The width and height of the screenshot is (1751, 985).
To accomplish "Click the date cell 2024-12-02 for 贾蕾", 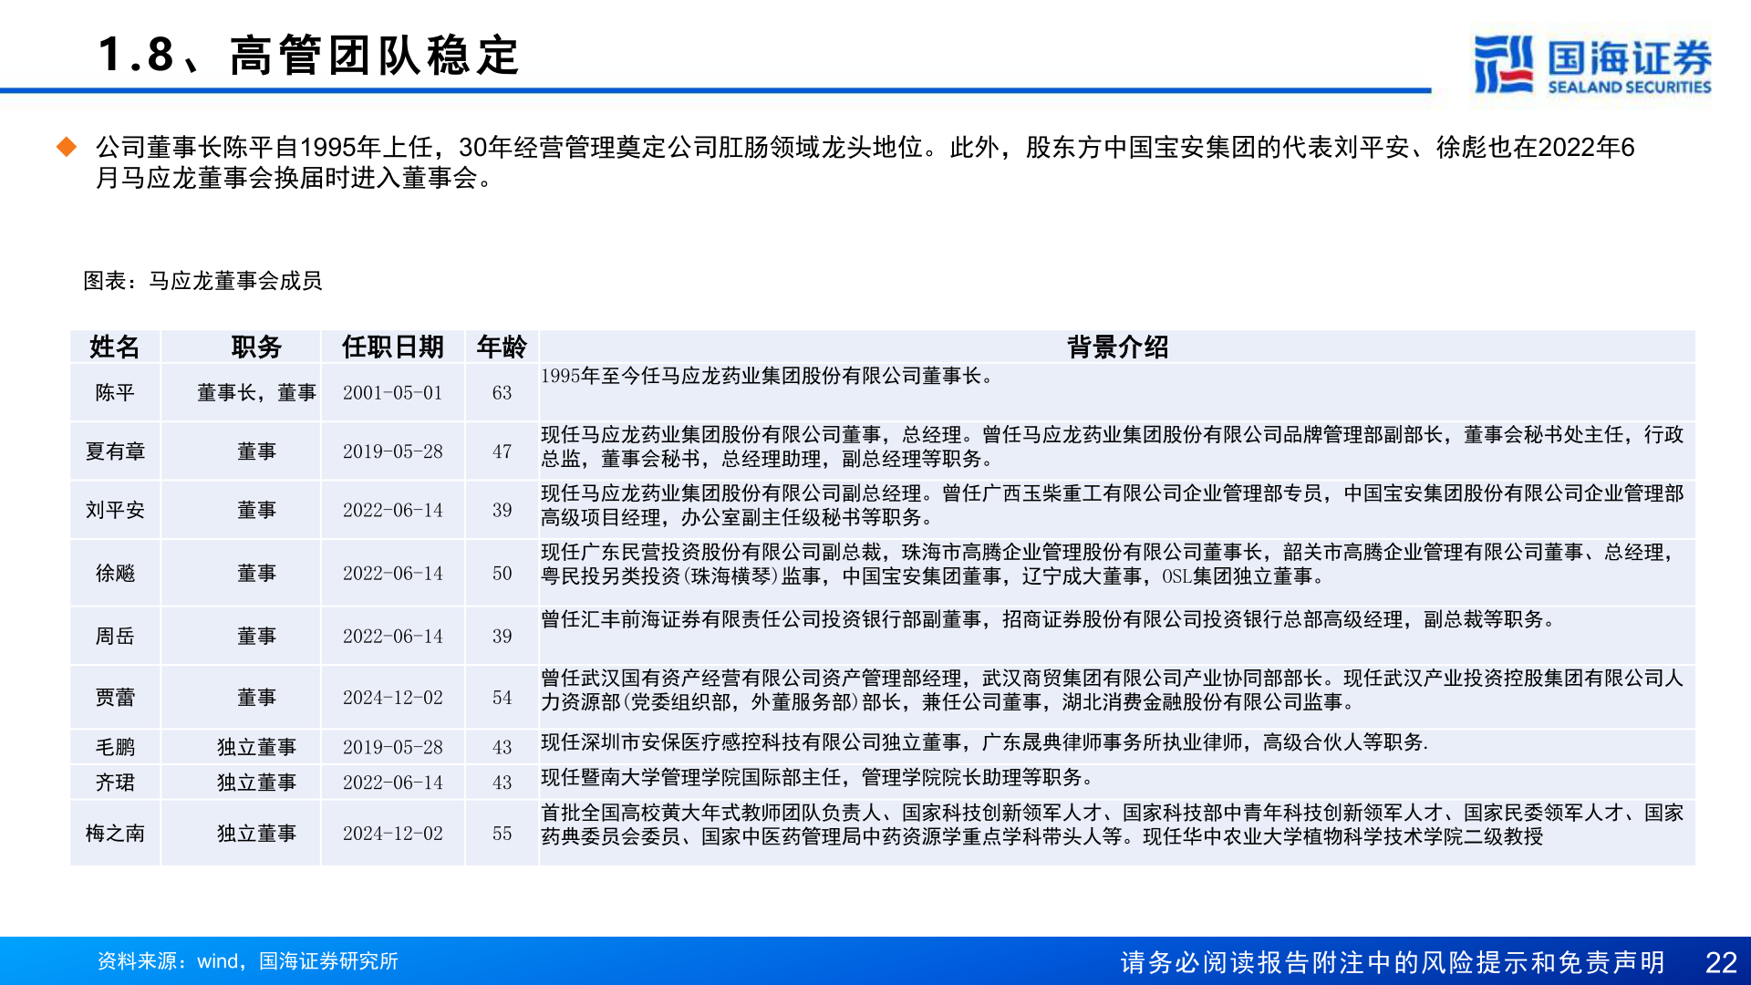I will pyautogui.click(x=392, y=698).
